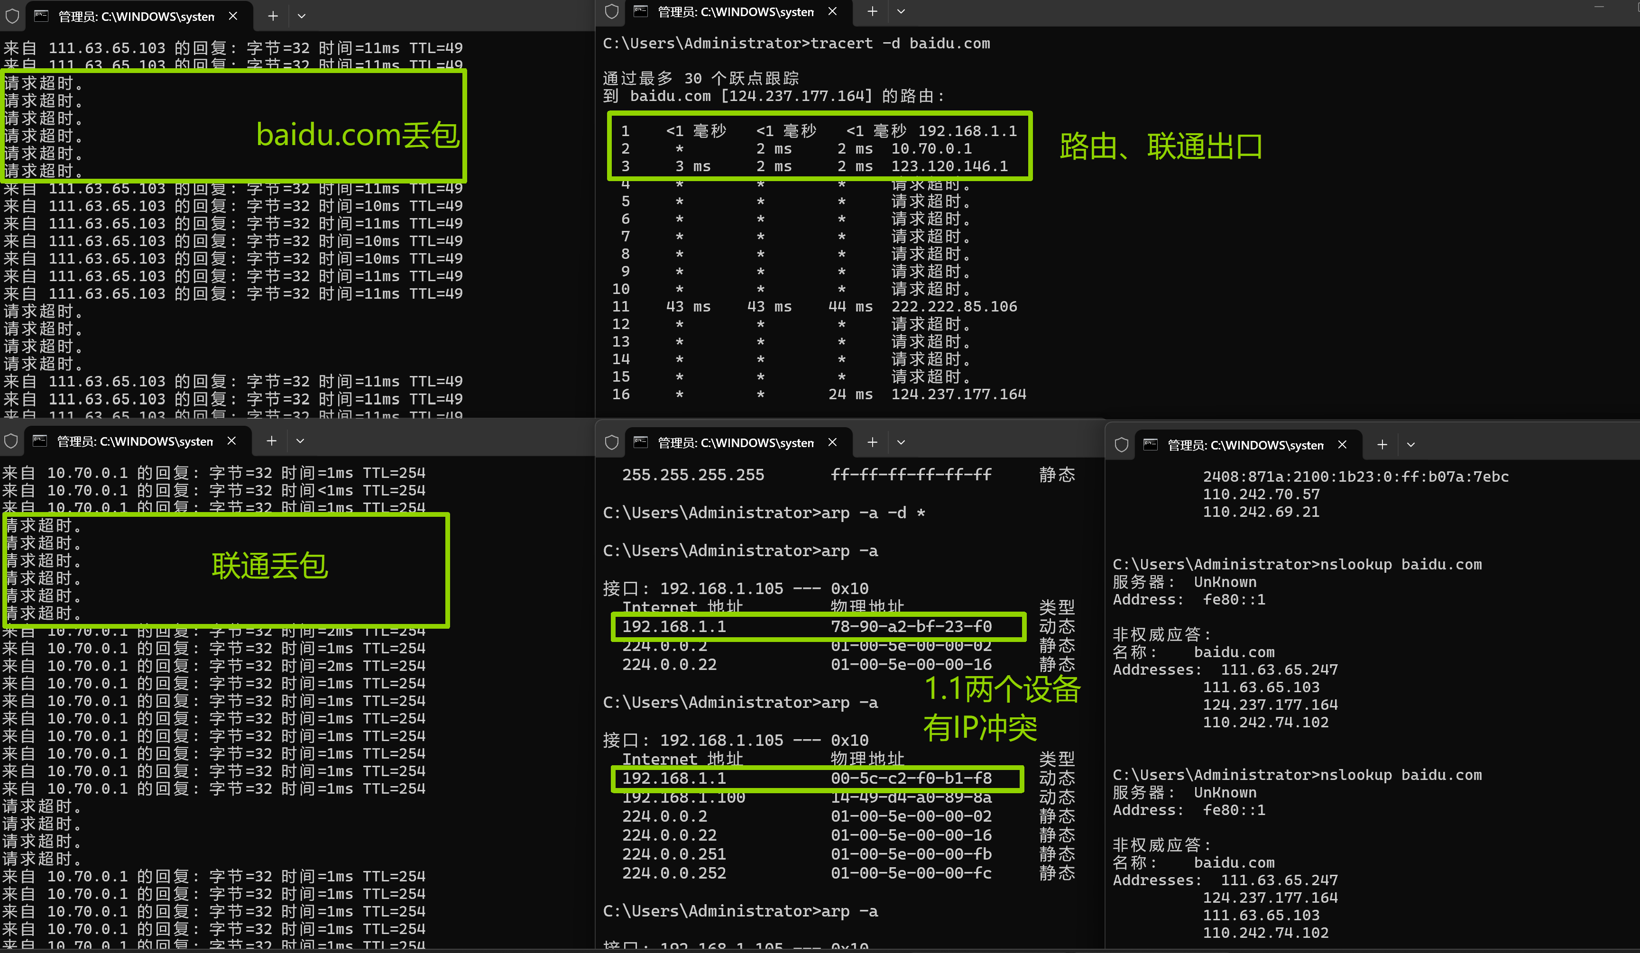1640x953 pixels.
Task: Expand the tab dropdown in the arp window
Action: 901,442
